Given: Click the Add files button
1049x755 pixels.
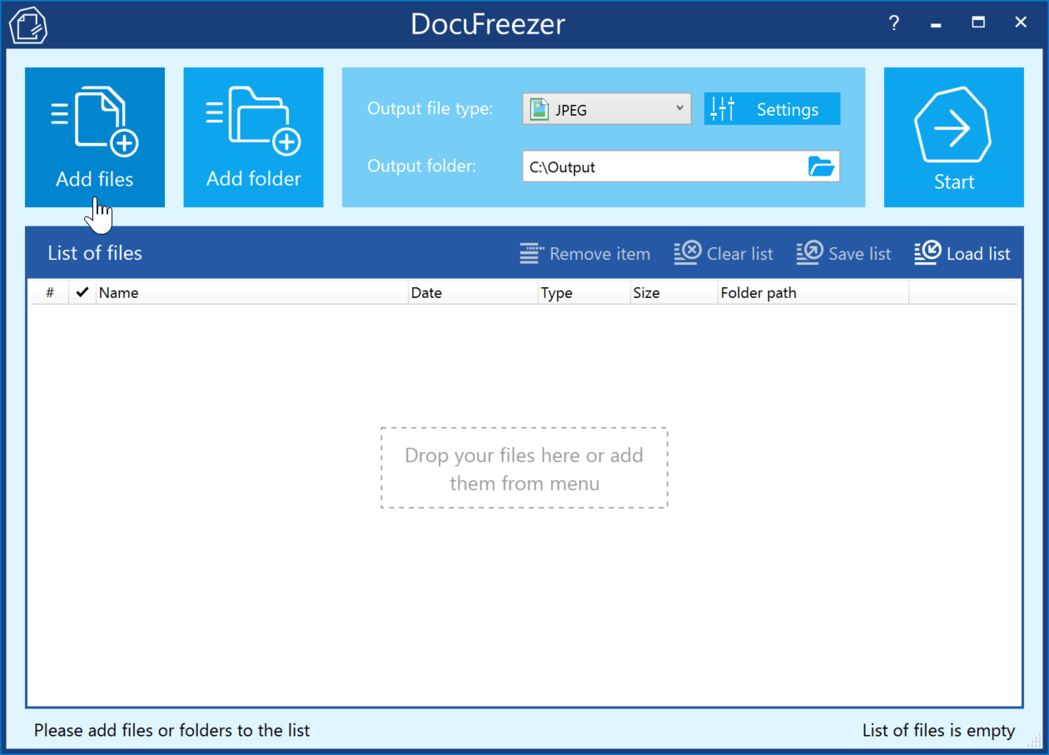Looking at the screenshot, I should point(95,137).
